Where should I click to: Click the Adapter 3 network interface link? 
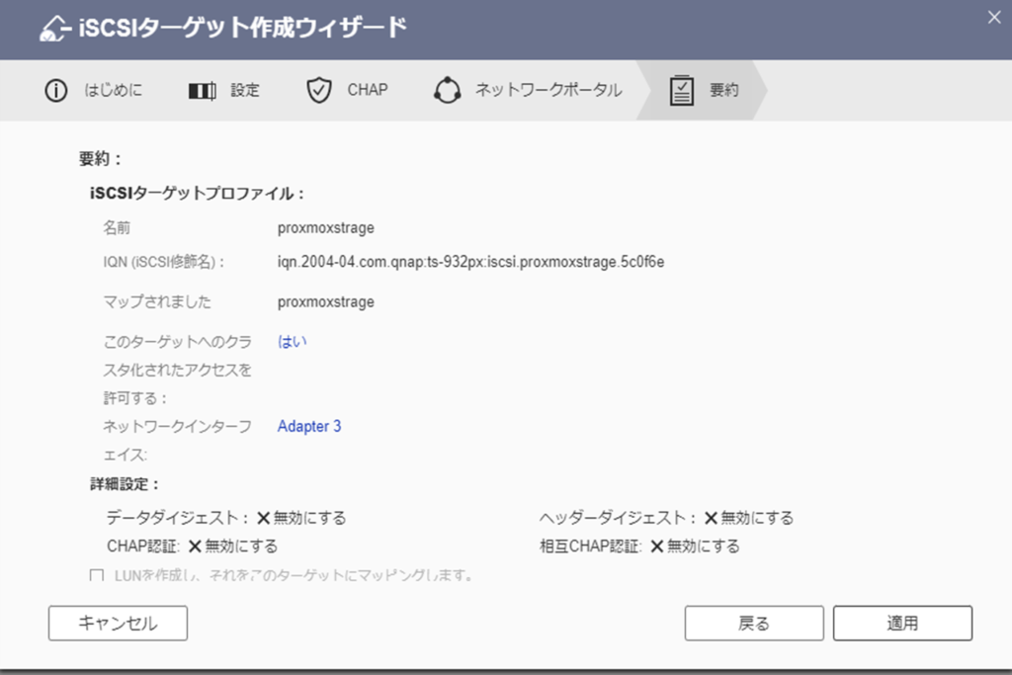[309, 427]
